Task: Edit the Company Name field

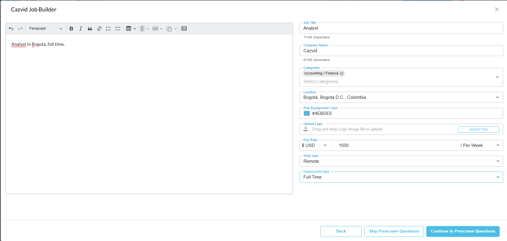Action: pos(401,51)
